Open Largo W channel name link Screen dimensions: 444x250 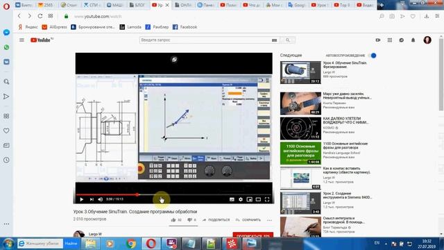(x=95, y=234)
